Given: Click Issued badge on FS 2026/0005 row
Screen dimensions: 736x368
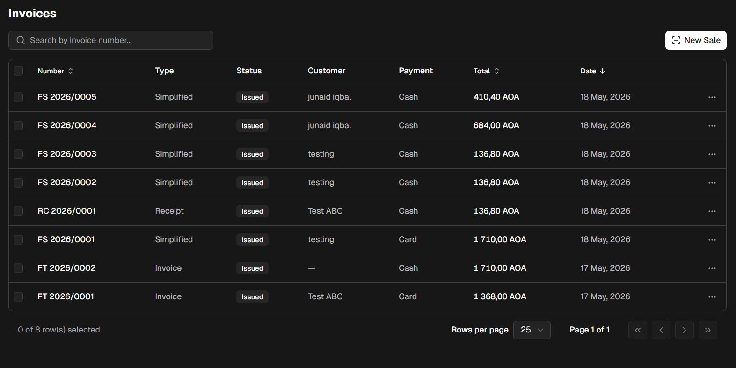Looking at the screenshot, I should point(252,97).
